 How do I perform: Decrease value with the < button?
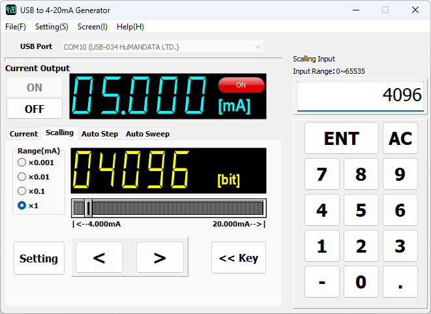pos(99,257)
